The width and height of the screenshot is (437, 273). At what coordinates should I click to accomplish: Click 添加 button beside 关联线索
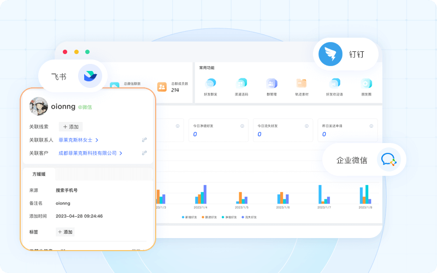pos(70,127)
